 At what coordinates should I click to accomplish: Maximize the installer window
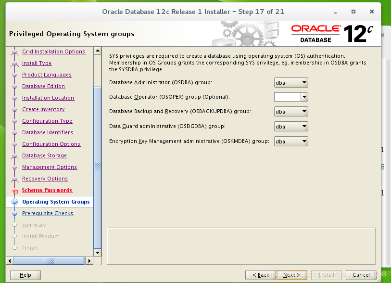(x=353, y=12)
